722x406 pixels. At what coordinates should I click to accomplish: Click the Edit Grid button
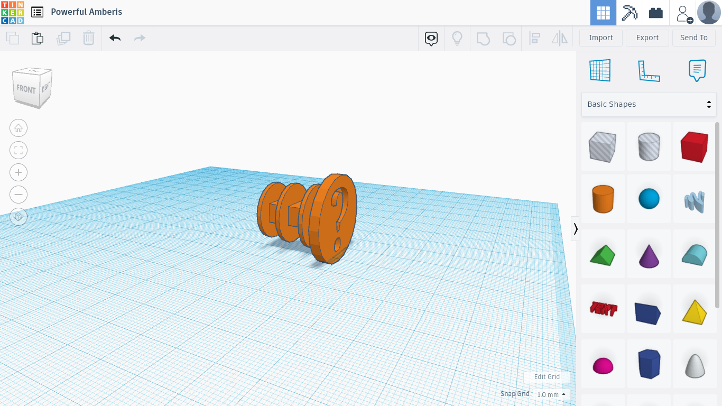[547, 377]
